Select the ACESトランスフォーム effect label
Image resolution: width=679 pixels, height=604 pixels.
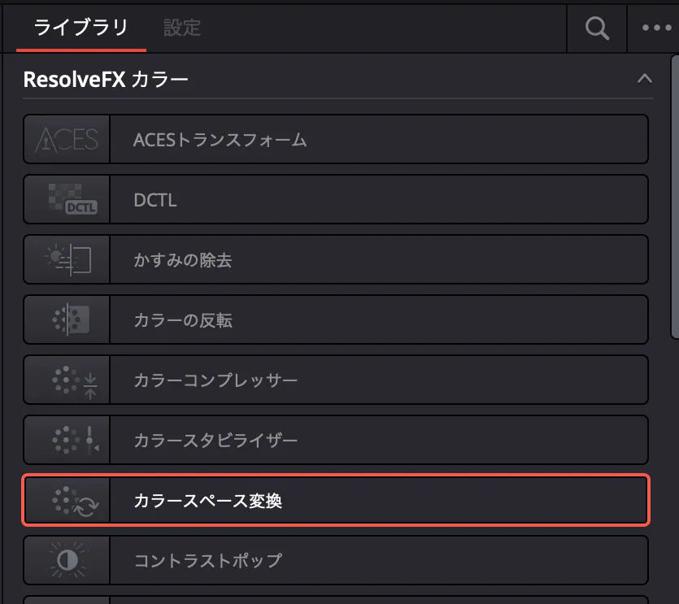pos(220,139)
